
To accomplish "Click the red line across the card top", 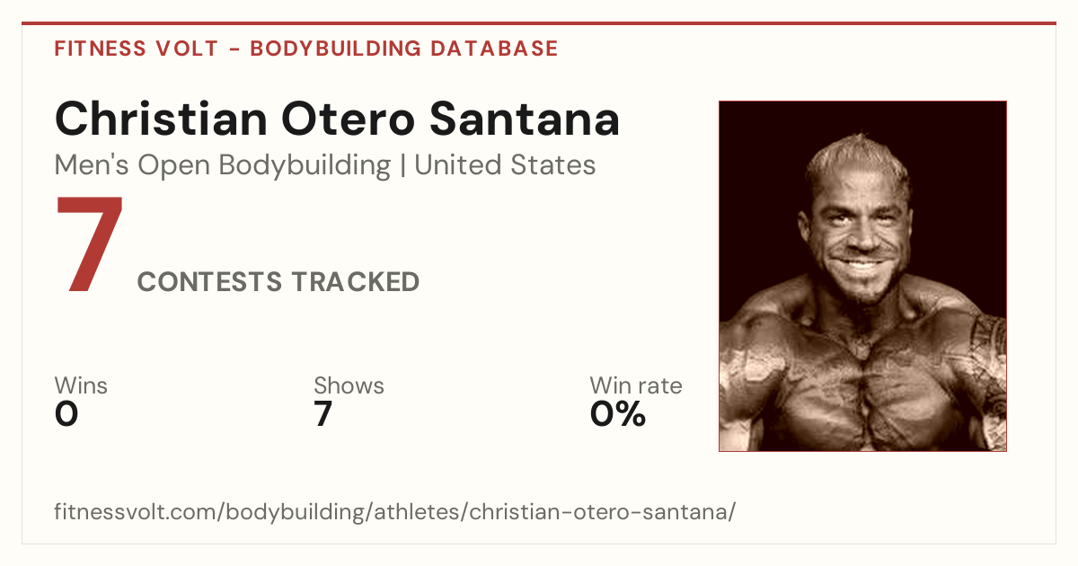I will pos(539,23).
